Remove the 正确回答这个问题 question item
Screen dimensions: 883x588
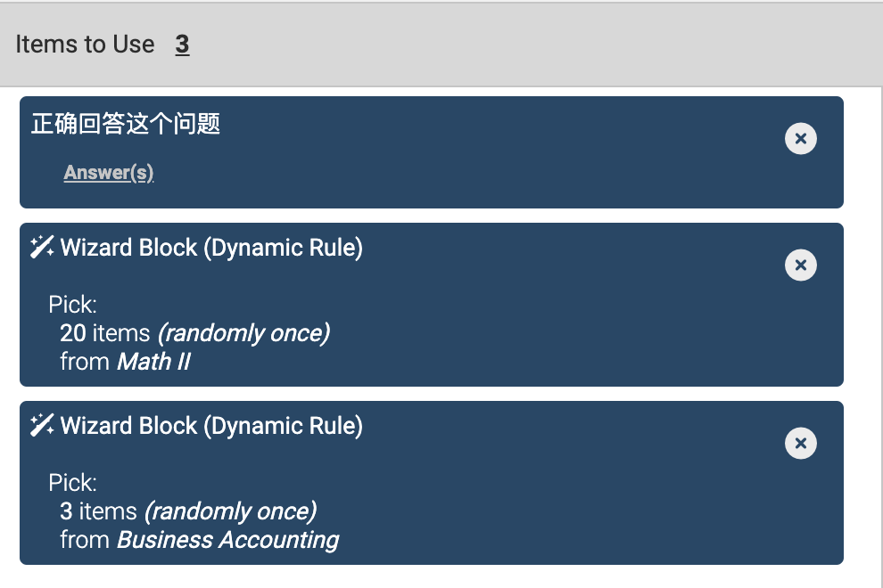(800, 138)
